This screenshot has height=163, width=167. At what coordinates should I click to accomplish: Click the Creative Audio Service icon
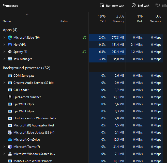tap(10, 83)
